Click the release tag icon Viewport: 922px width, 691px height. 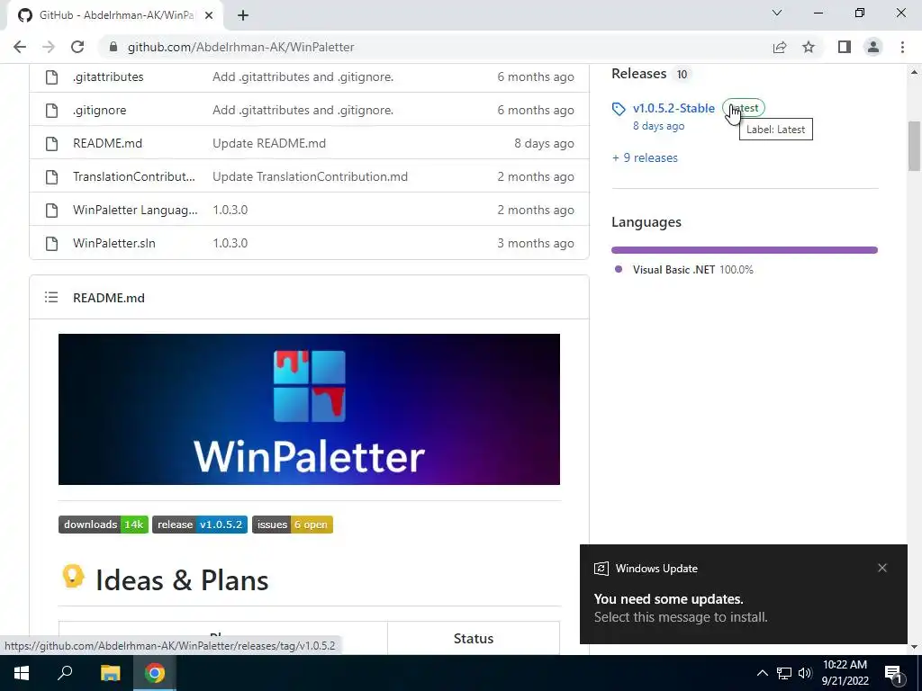point(619,109)
